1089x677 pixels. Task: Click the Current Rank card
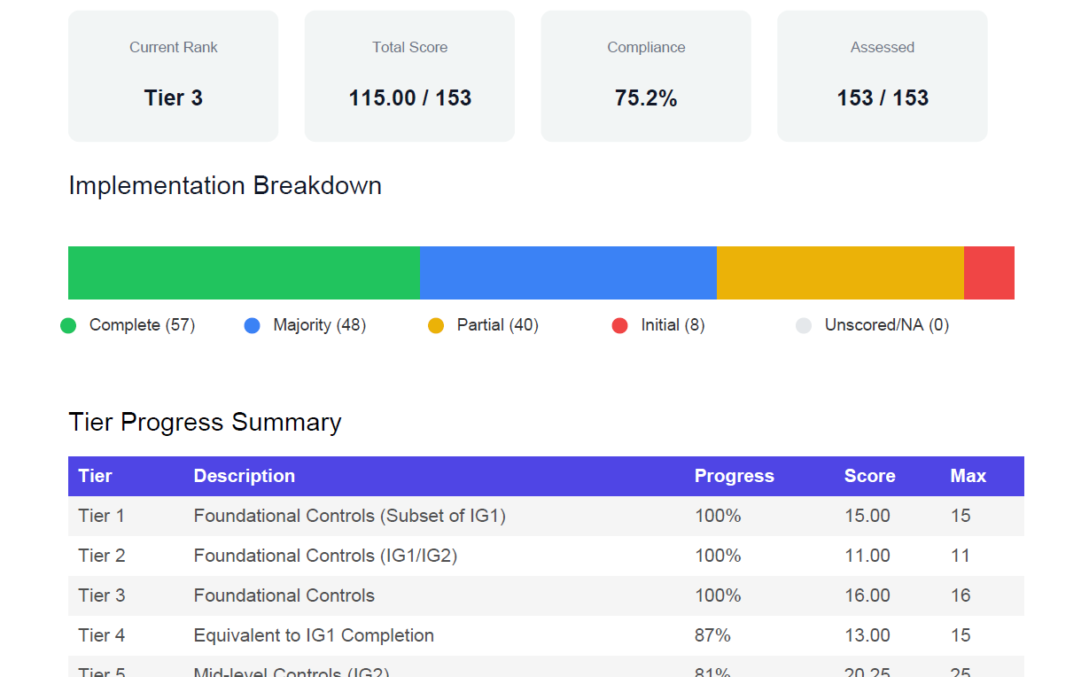173,75
